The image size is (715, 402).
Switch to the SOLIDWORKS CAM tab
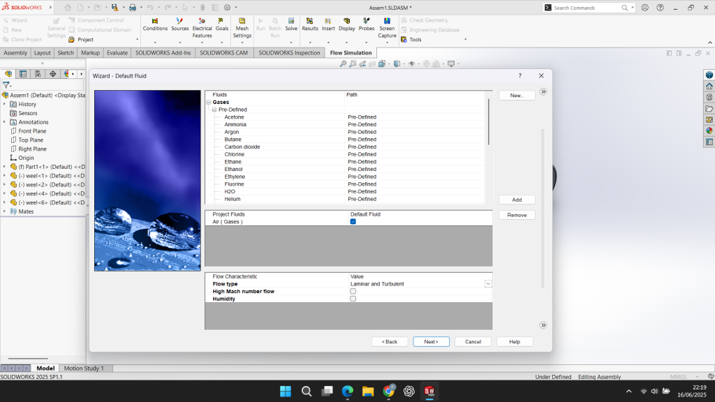[x=223, y=53]
